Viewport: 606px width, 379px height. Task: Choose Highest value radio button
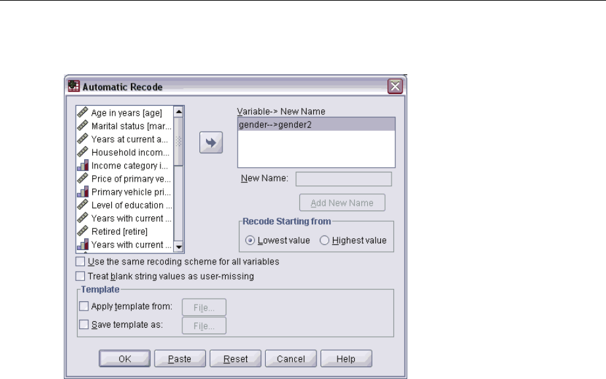tap(324, 240)
